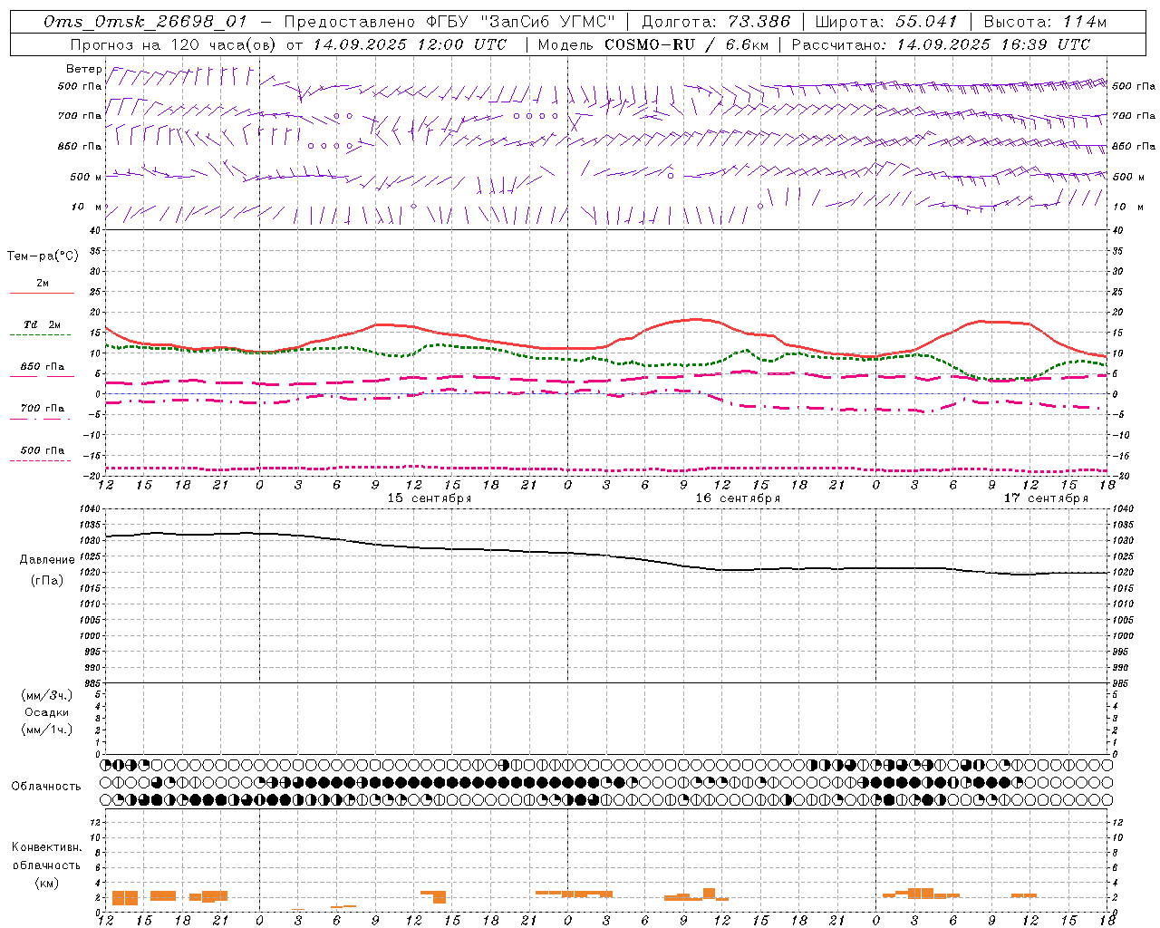Click the Облачность cloud cover label
This screenshot has height=928, width=1160.
(46, 787)
